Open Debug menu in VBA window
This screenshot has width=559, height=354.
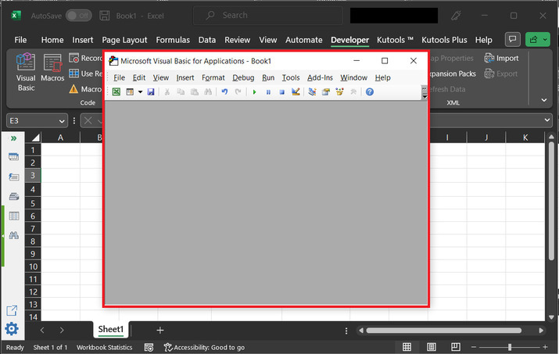click(243, 77)
